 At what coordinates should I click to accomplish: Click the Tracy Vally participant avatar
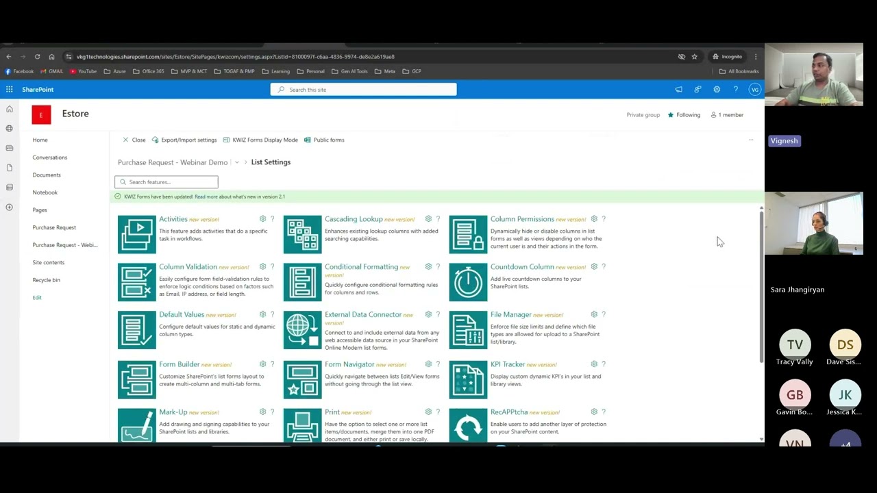pos(795,344)
